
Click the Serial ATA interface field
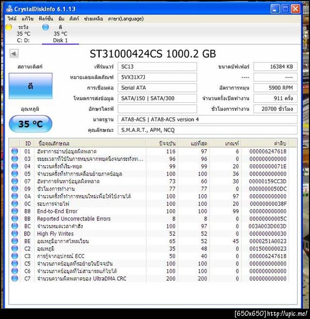157,88
